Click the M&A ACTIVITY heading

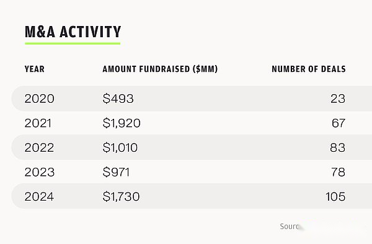pyautogui.click(x=73, y=32)
